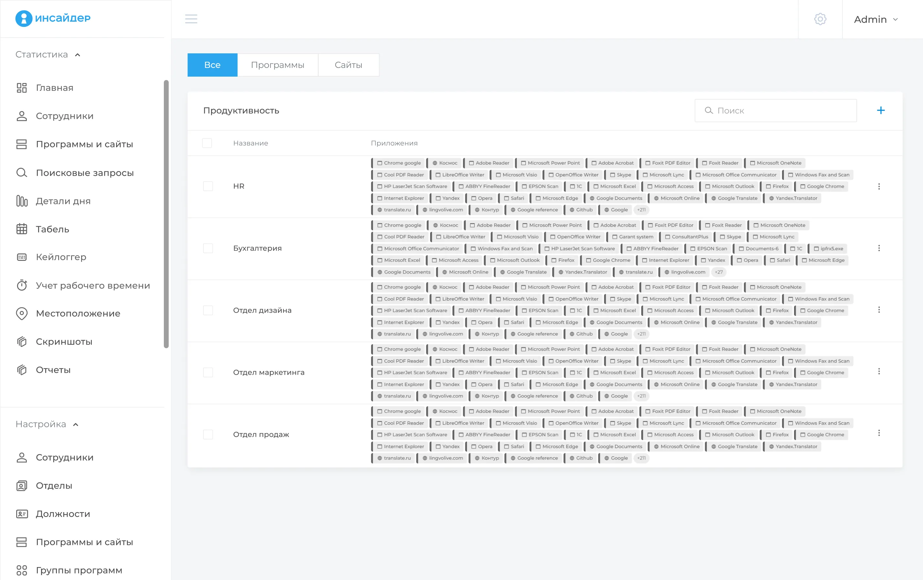The height and width of the screenshot is (580, 923).
Task: Expand the +27 more apps badge
Action: [x=718, y=272]
